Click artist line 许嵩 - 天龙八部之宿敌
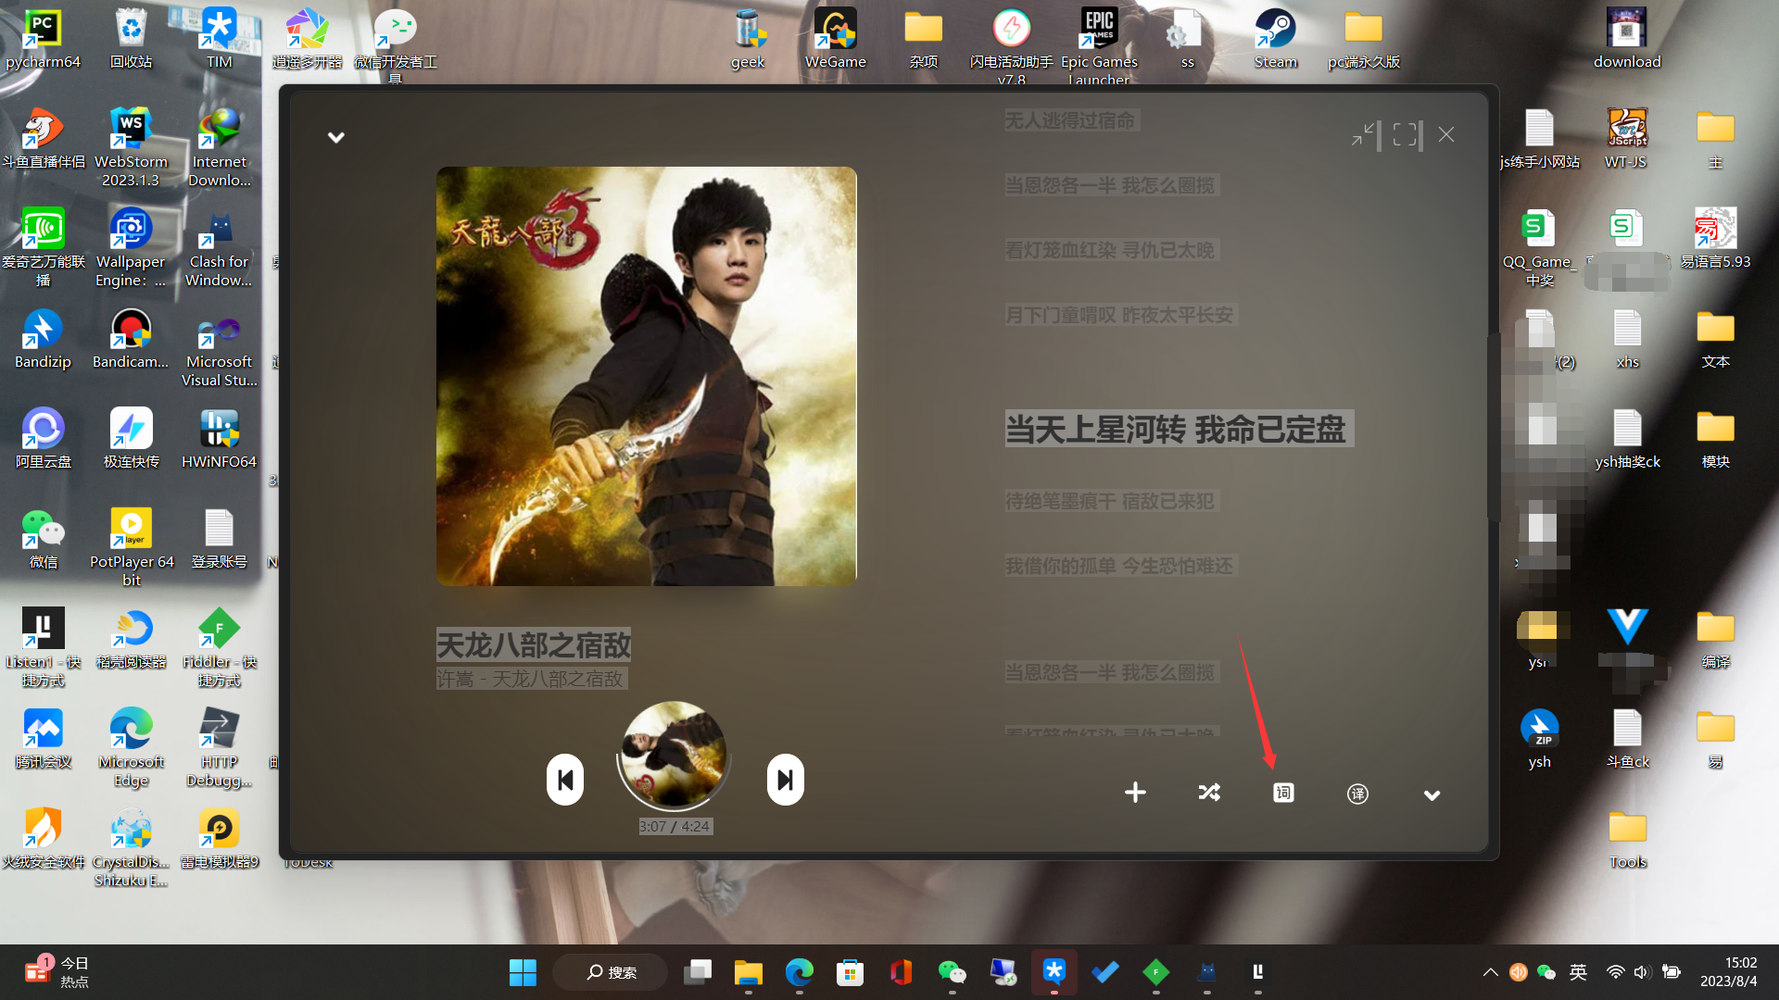 [x=530, y=680]
